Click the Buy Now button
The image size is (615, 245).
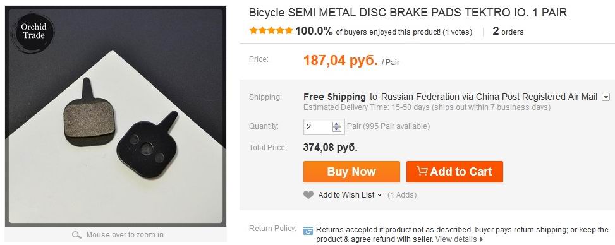point(351,172)
